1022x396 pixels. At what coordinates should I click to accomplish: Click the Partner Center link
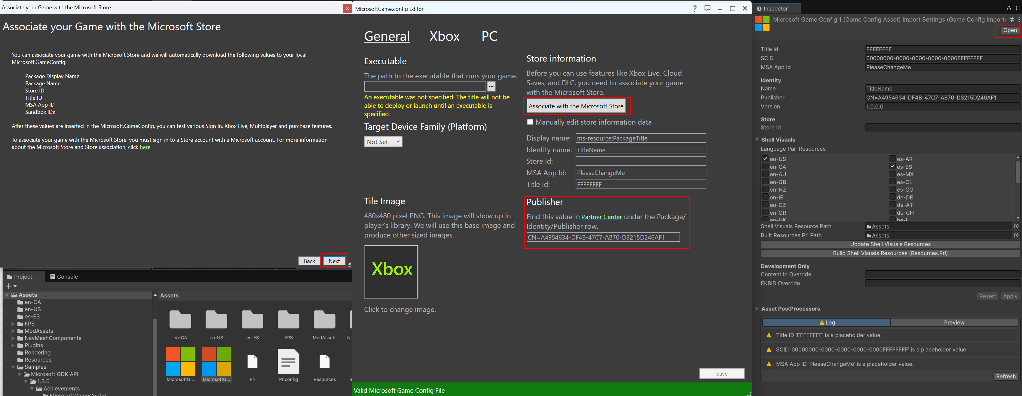point(601,217)
